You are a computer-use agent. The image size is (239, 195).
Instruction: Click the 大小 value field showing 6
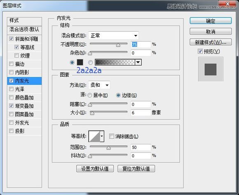point(141,113)
